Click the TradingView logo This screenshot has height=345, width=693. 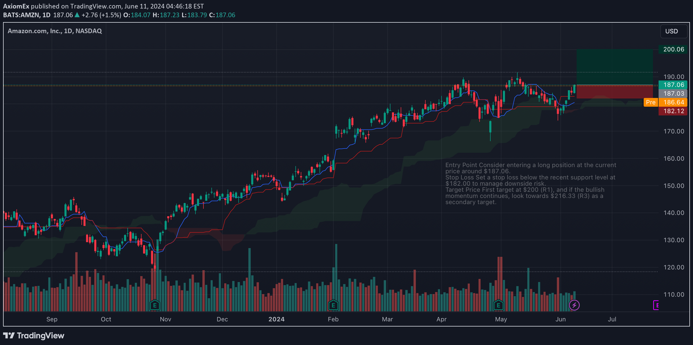[34, 335]
